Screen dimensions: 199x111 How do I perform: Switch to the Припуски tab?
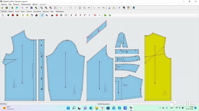[46, 12]
